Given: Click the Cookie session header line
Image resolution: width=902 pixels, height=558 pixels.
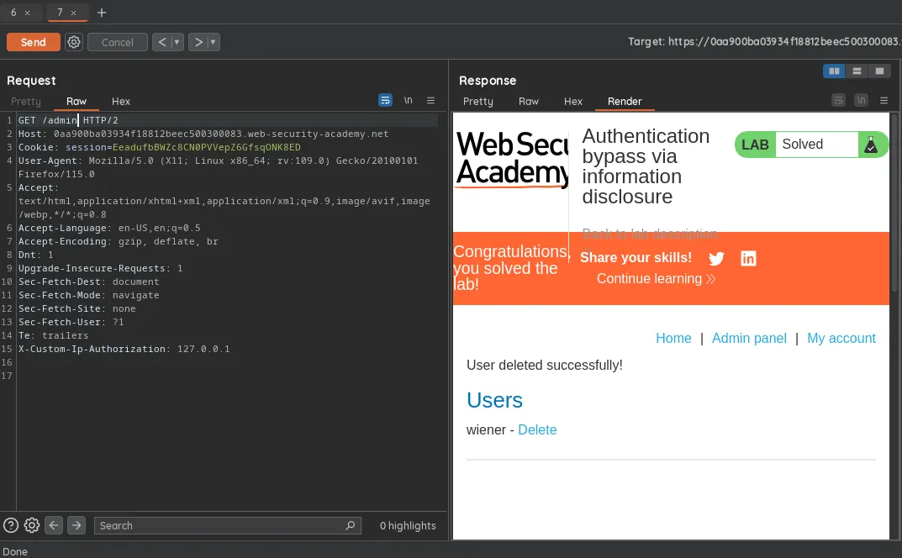Looking at the screenshot, I should click(160, 147).
